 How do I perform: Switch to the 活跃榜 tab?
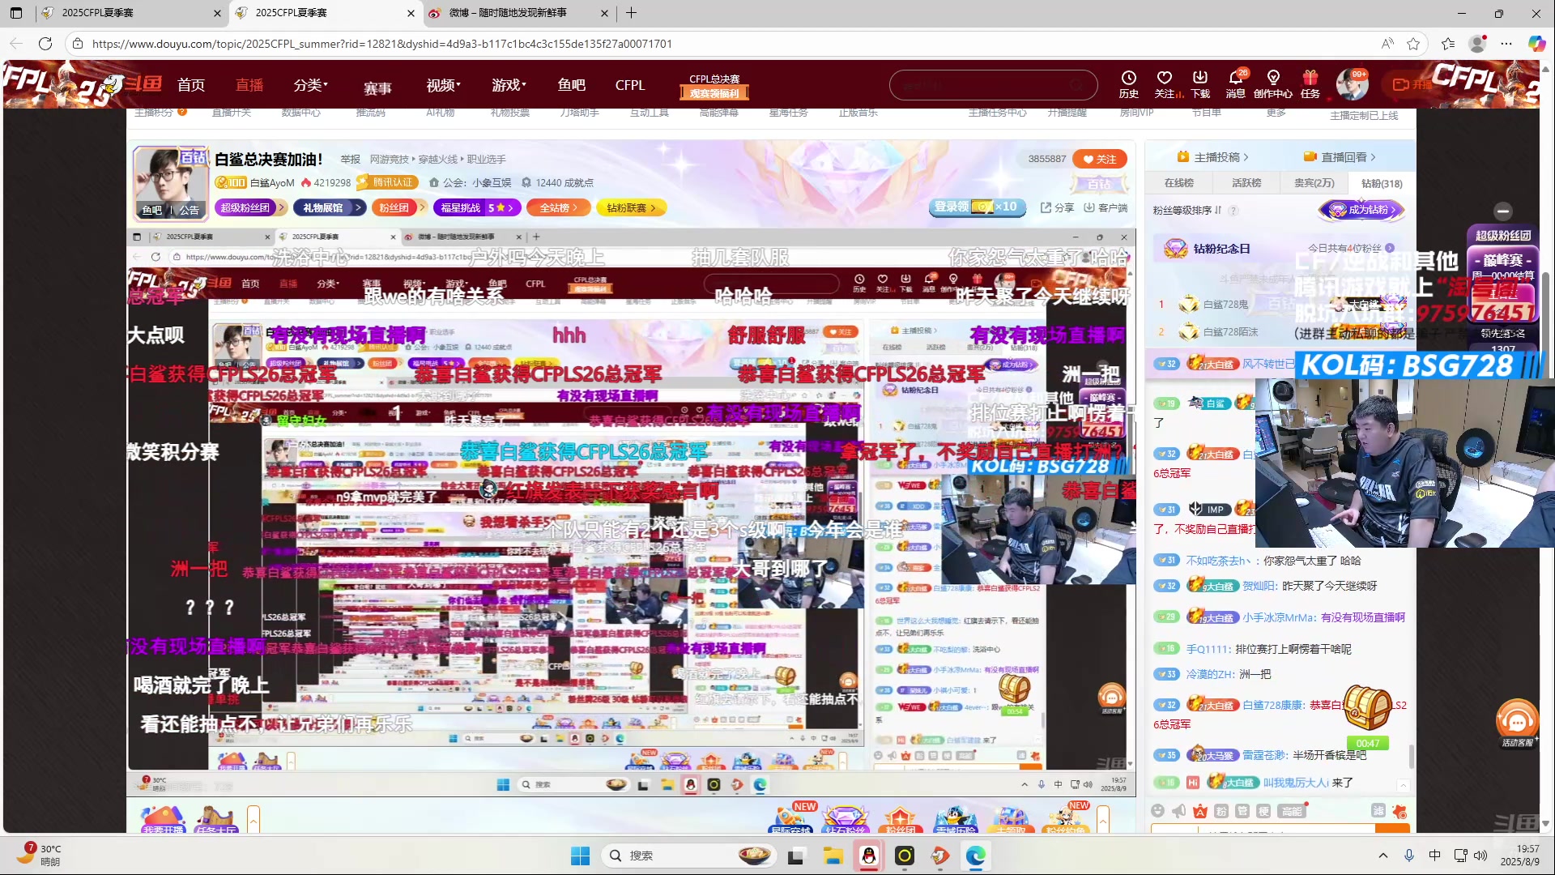[1246, 183]
